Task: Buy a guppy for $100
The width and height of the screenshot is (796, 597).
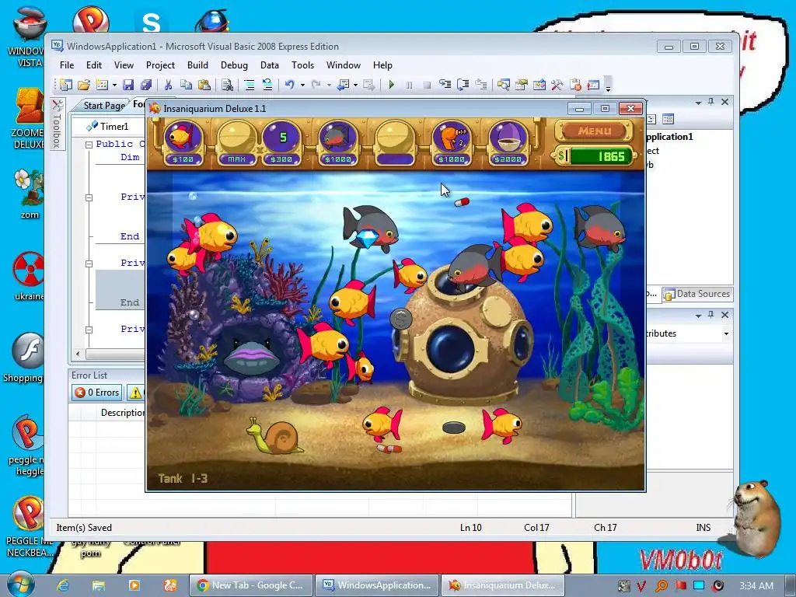Action: pyautogui.click(x=183, y=142)
